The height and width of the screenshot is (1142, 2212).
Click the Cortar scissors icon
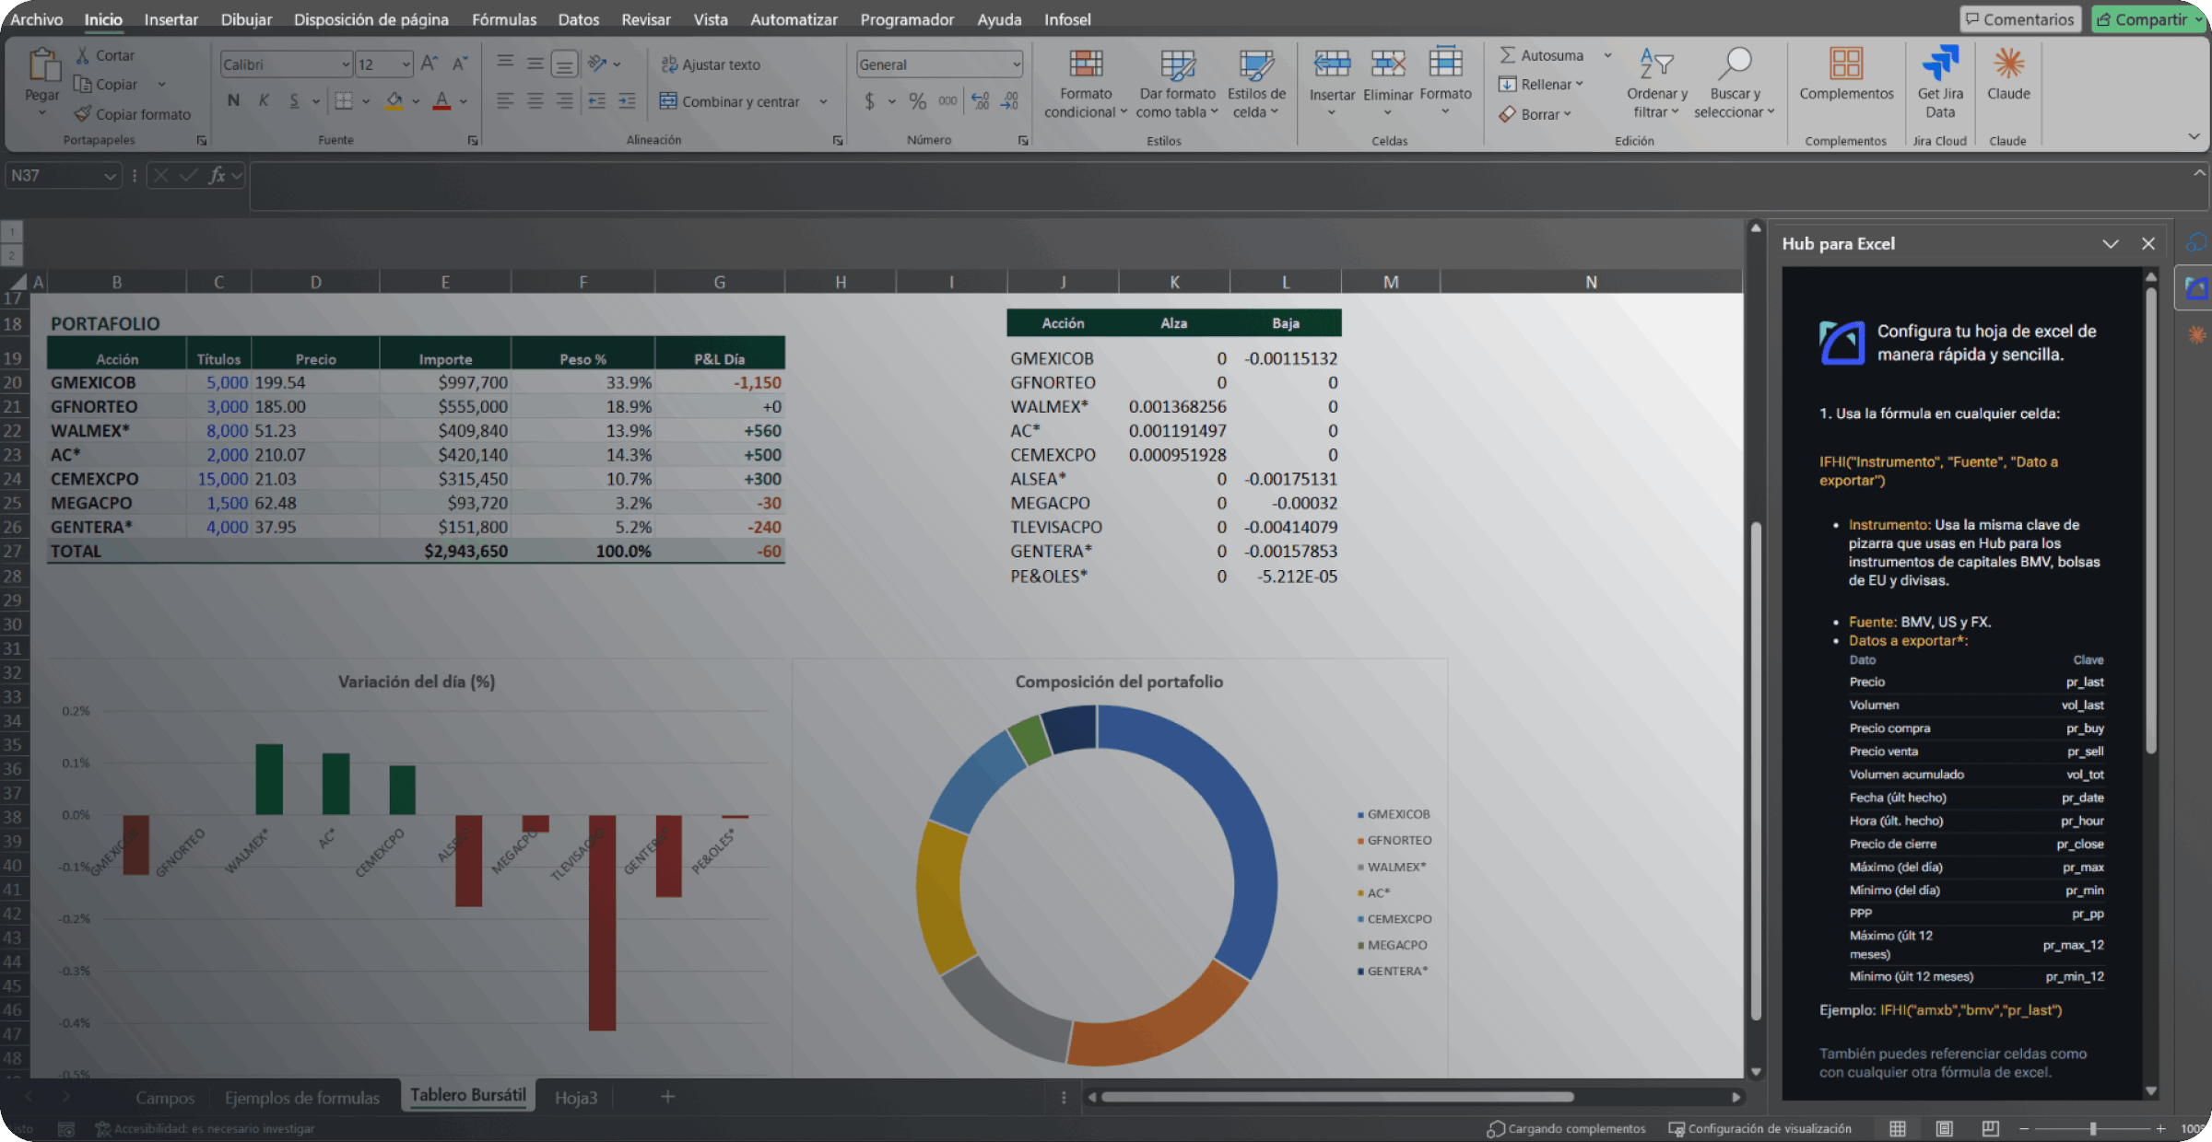coord(83,55)
